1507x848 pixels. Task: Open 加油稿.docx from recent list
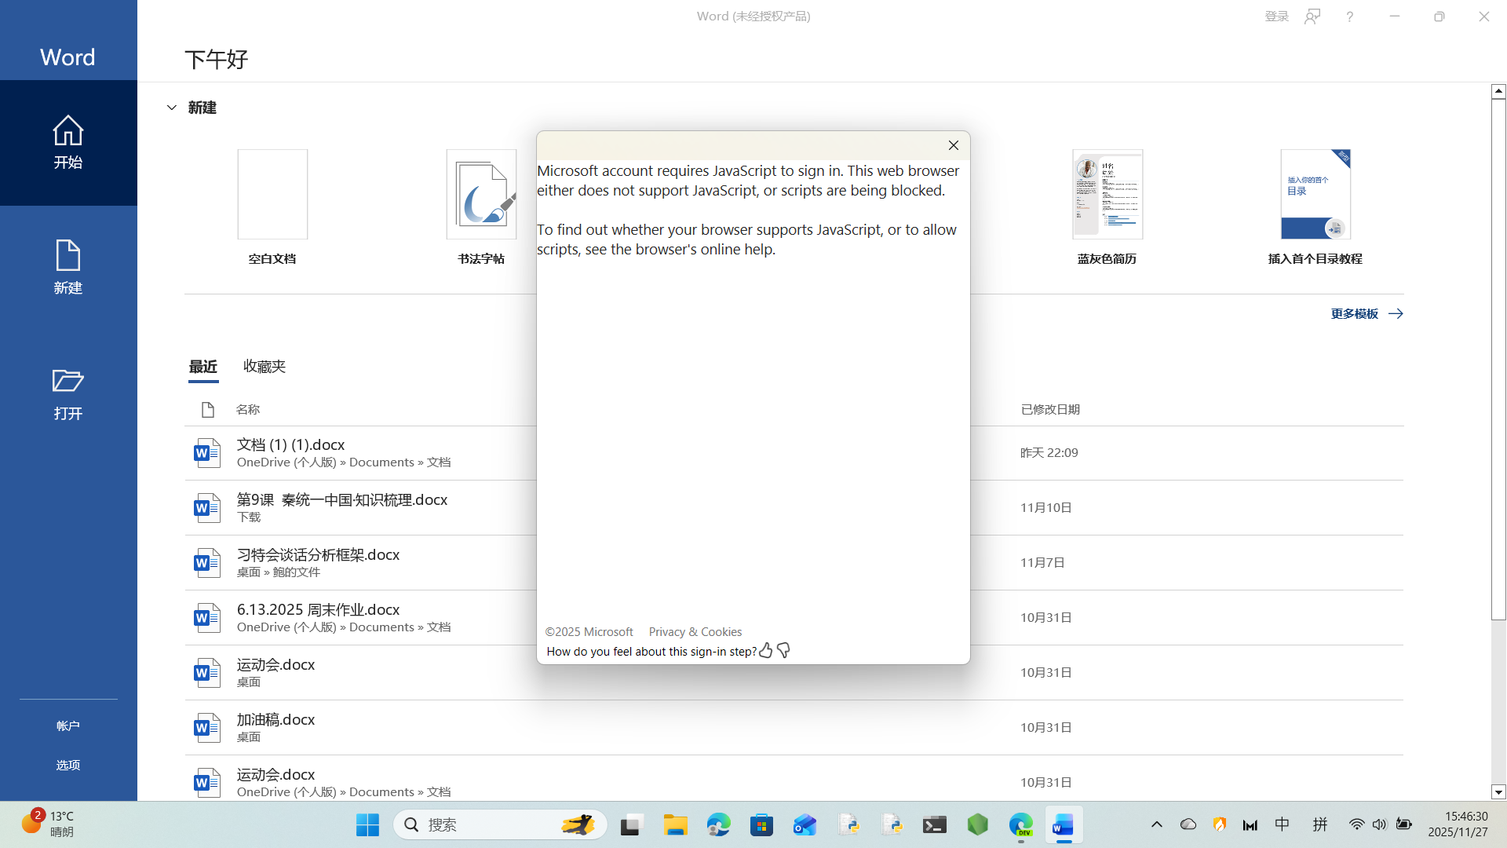tap(275, 720)
